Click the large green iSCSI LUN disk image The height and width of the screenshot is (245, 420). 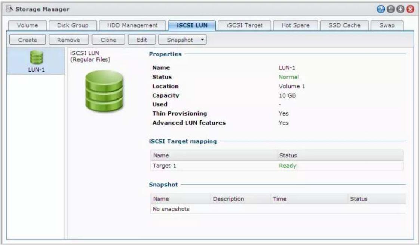[104, 91]
